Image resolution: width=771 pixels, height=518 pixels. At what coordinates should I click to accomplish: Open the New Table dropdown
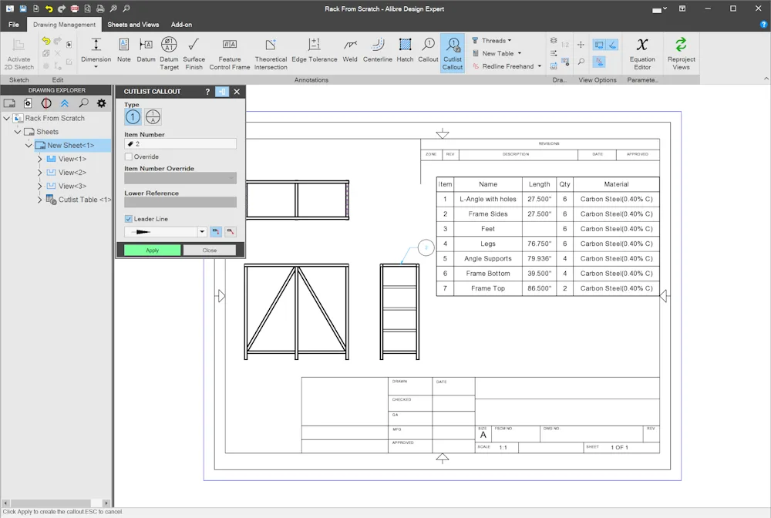pyautogui.click(x=519, y=53)
